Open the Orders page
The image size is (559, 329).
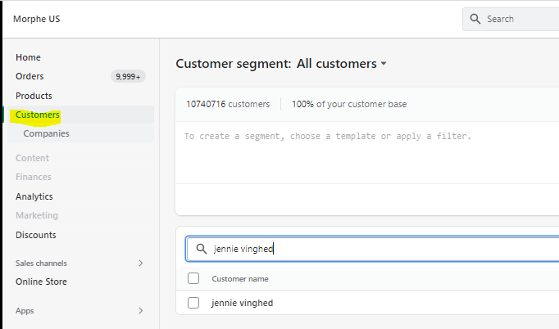click(30, 76)
